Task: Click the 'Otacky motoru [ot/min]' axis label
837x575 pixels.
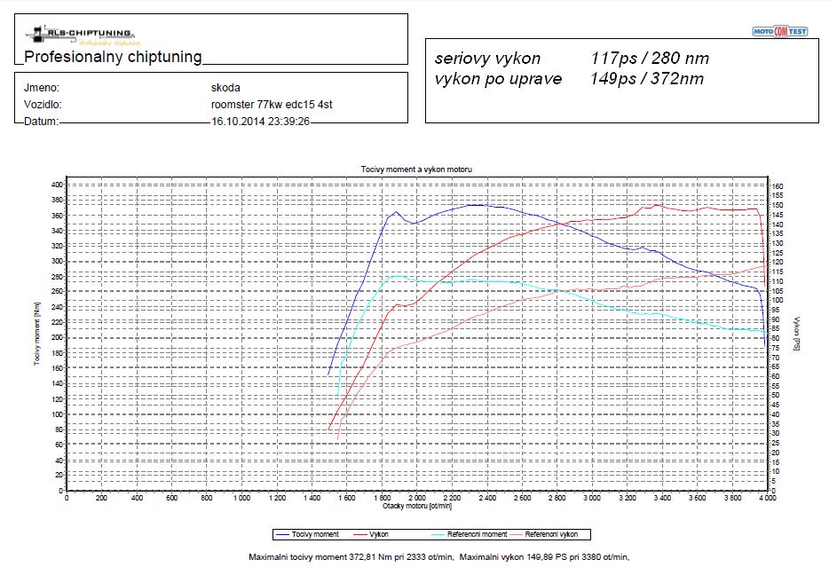Action: coord(416,507)
